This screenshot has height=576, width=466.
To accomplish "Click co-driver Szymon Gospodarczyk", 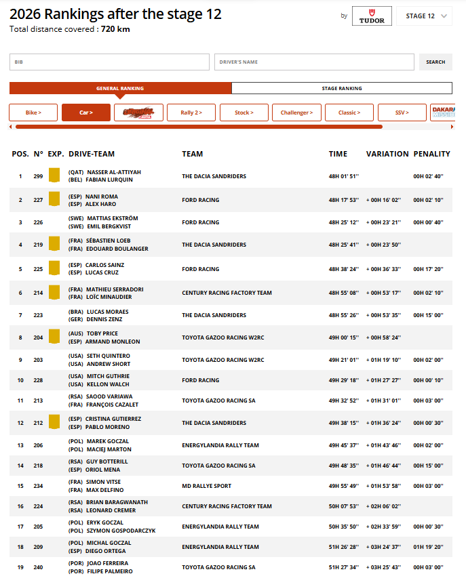I will coord(121,531).
